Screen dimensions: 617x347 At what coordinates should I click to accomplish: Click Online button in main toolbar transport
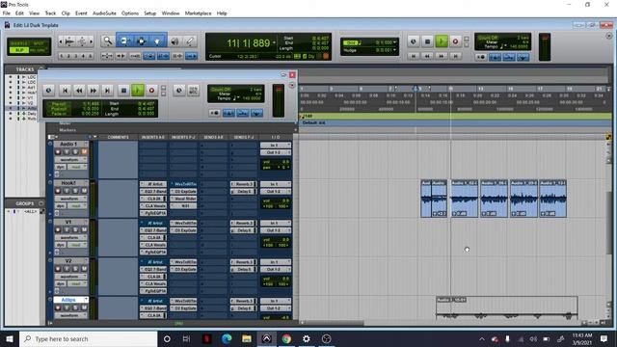(413, 41)
